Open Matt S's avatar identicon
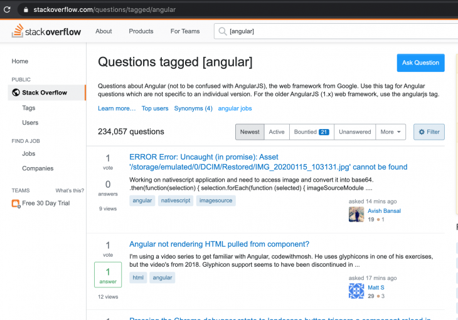Viewport: 458px width, 320px height. coord(356,291)
